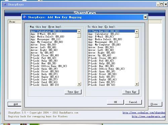Screen dimensions: 168x125
Task: Click To list scrollbar down arrow
Action: click(137, 84)
